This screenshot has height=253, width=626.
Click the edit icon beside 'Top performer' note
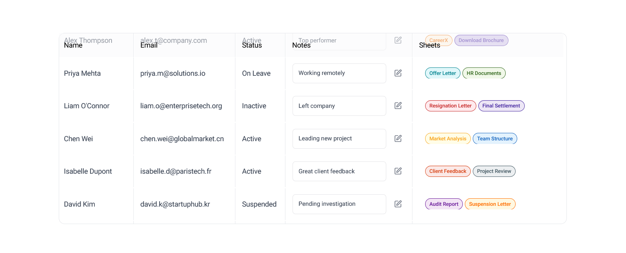pos(398,40)
